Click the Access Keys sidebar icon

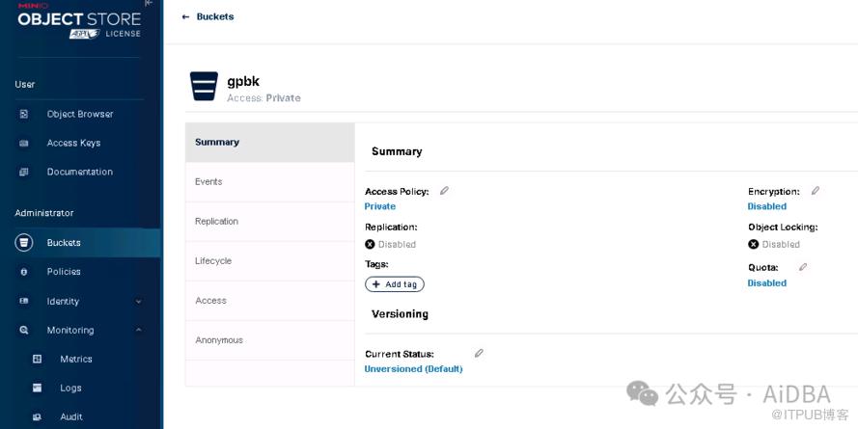[24, 143]
